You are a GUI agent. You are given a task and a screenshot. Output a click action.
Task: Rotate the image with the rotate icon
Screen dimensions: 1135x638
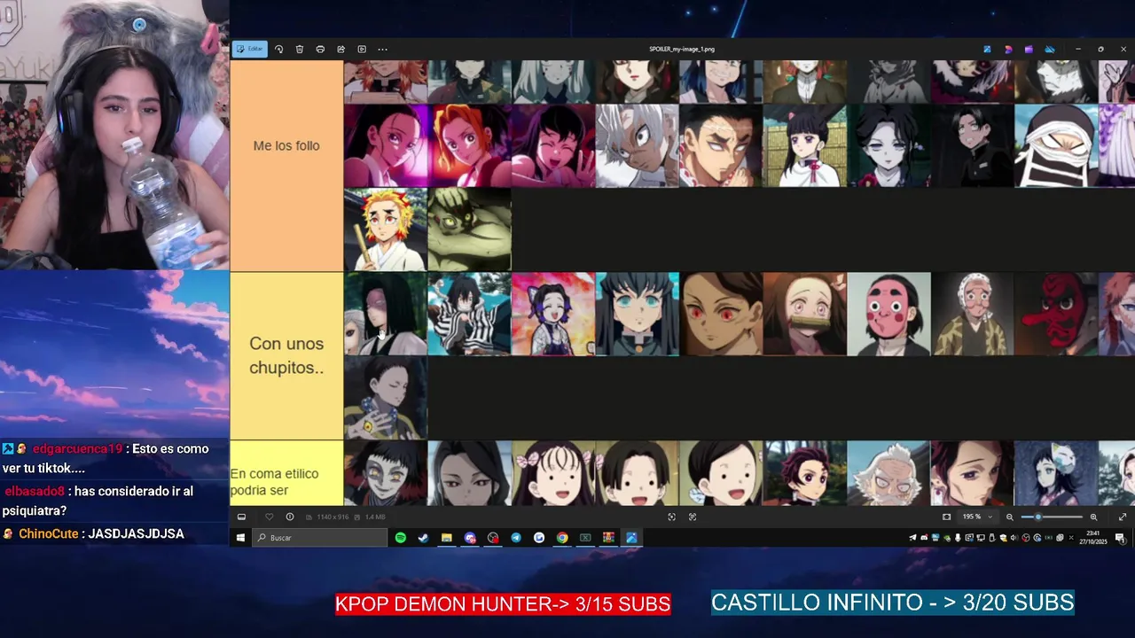pyautogui.click(x=279, y=49)
